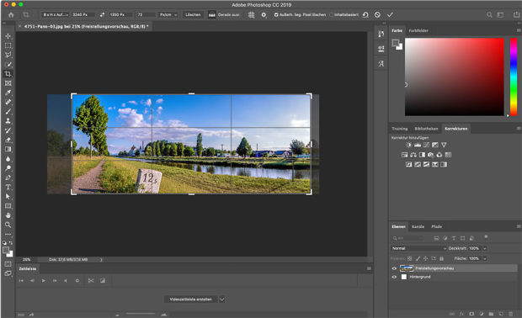The width and height of the screenshot is (522, 318).
Task: Select the Blur tool
Action: (x=8, y=159)
